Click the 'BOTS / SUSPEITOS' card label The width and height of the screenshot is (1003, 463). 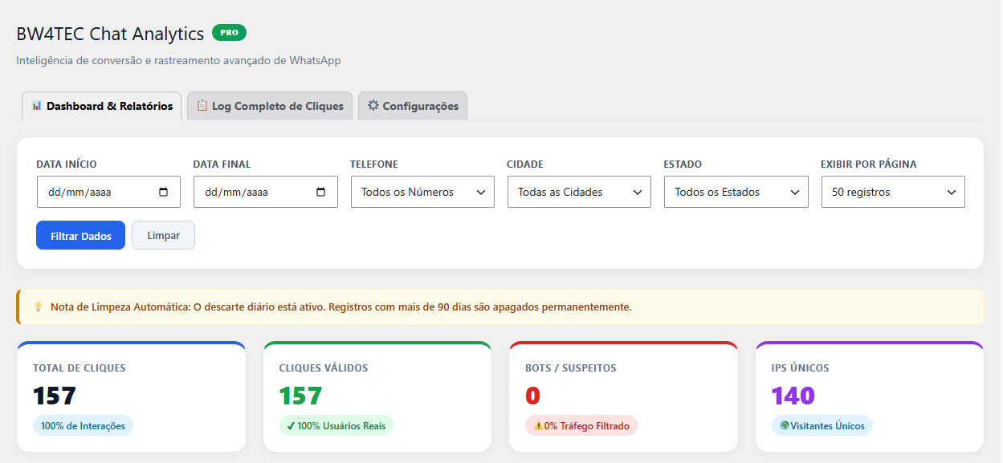pos(571,368)
